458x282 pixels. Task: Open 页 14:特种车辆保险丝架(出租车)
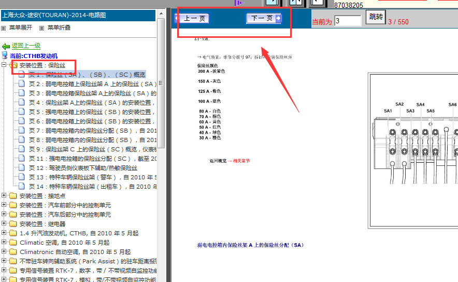(x=93, y=187)
